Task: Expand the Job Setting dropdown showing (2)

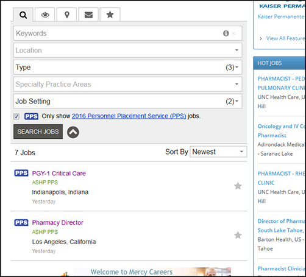Action: pyautogui.click(x=128, y=101)
